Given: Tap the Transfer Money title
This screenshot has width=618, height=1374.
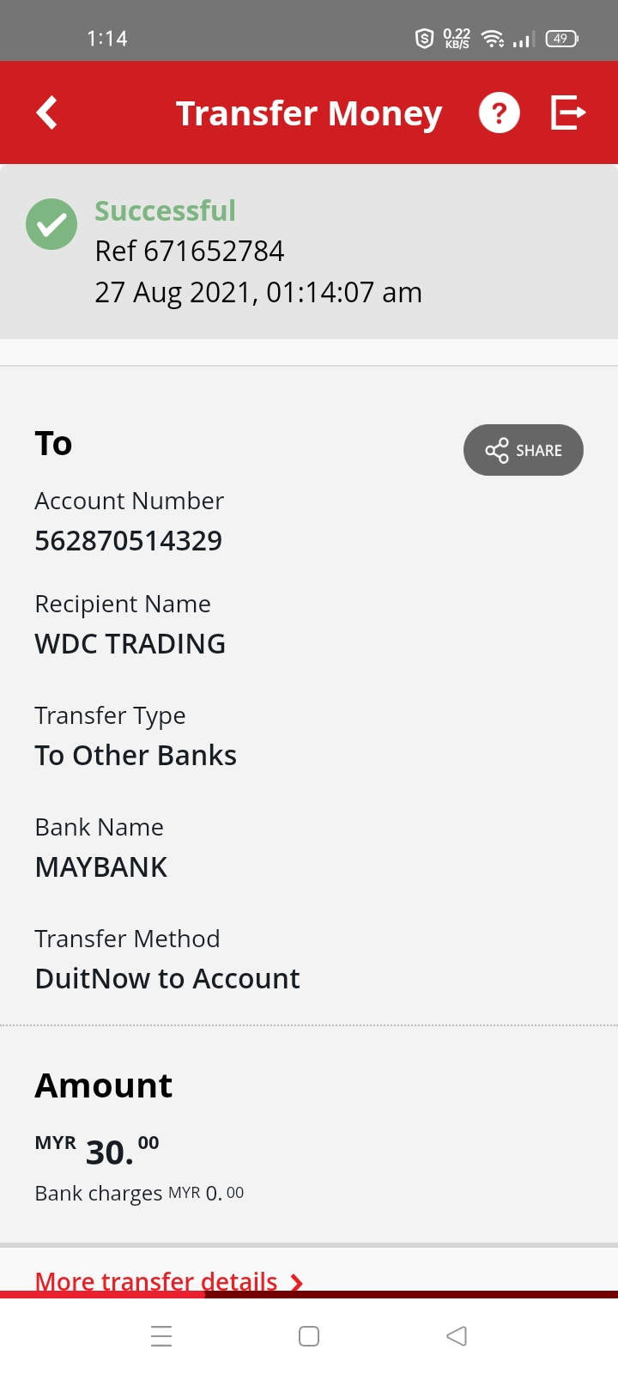Looking at the screenshot, I should 309,113.
